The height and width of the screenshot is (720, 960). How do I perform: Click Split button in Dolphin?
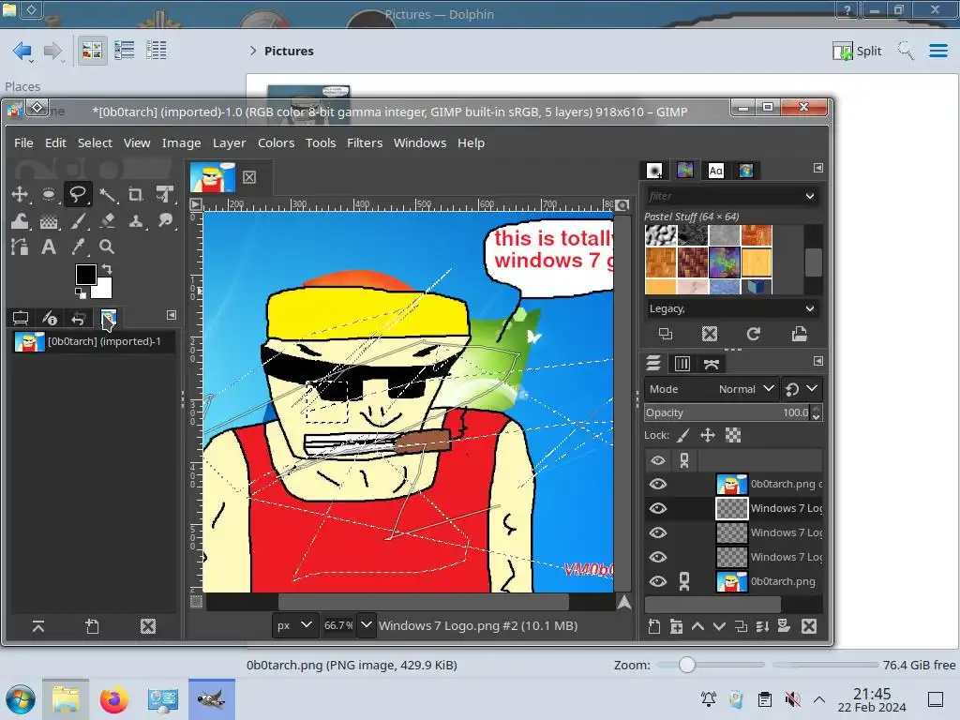pos(857,51)
